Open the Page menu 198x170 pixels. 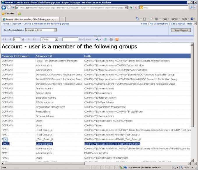[x=166, y=19]
